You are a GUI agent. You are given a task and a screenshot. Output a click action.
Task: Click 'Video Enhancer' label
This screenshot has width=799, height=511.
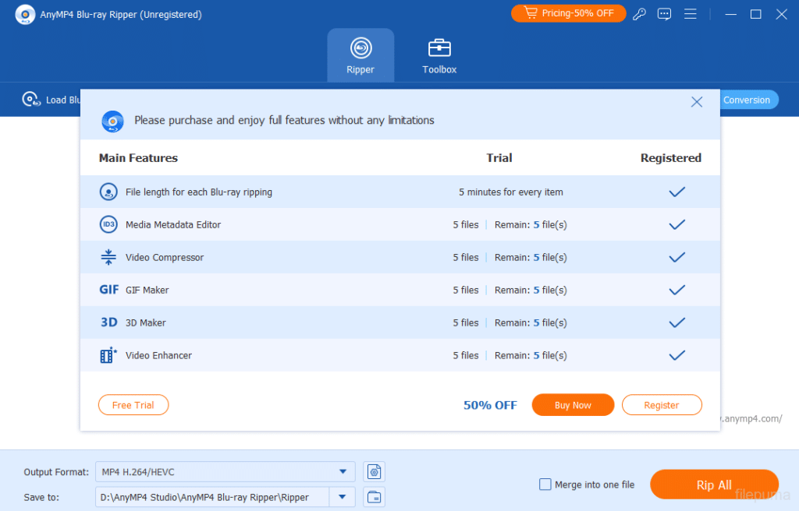(158, 354)
